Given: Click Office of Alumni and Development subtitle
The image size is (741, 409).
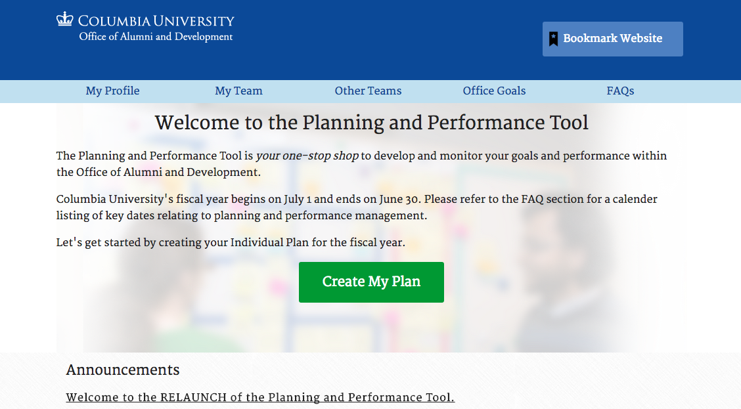Looking at the screenshot, I should [156, 36].
